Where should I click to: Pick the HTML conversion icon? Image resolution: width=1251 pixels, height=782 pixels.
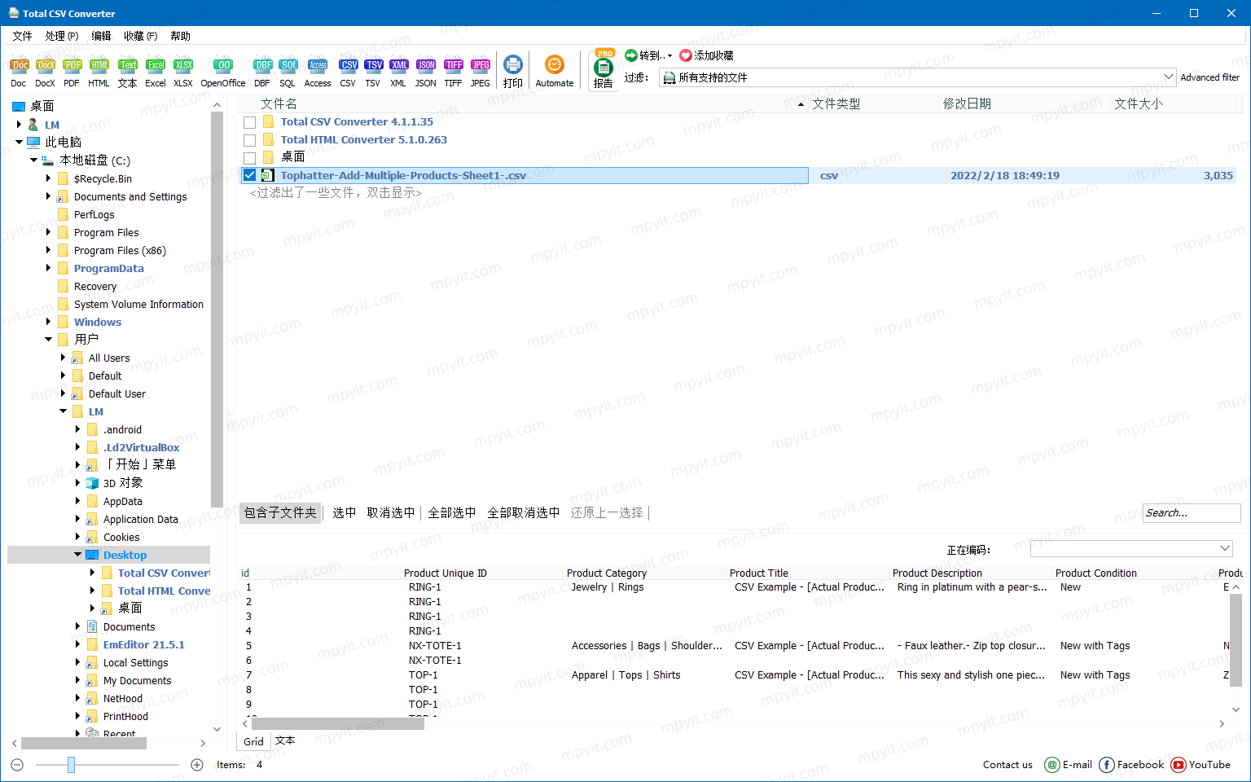coord(99,72)
